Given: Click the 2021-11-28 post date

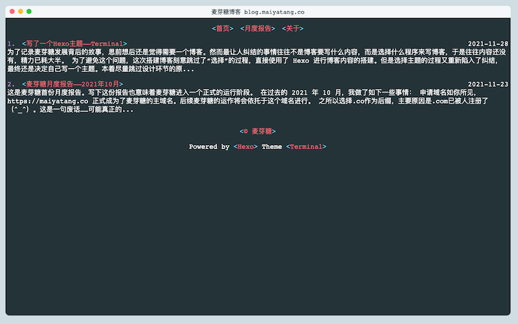Looking at the screenshot, I should pyautogui.click(x=488, y=43).
